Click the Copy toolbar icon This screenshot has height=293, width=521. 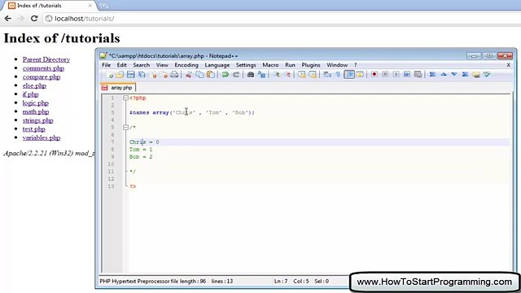click(199, 75)
